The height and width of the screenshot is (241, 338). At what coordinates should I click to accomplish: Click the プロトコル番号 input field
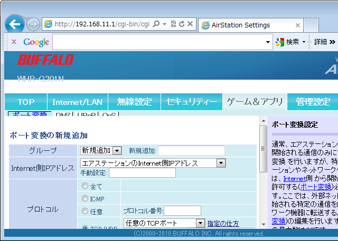click(x=182, y=210)
